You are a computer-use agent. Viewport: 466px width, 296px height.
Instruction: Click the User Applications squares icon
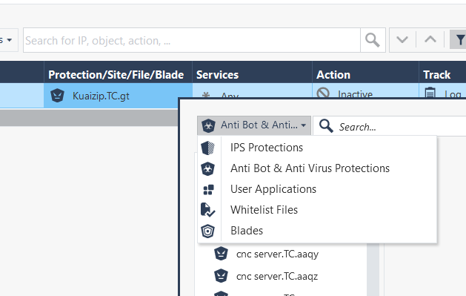(x=208, y=189)
